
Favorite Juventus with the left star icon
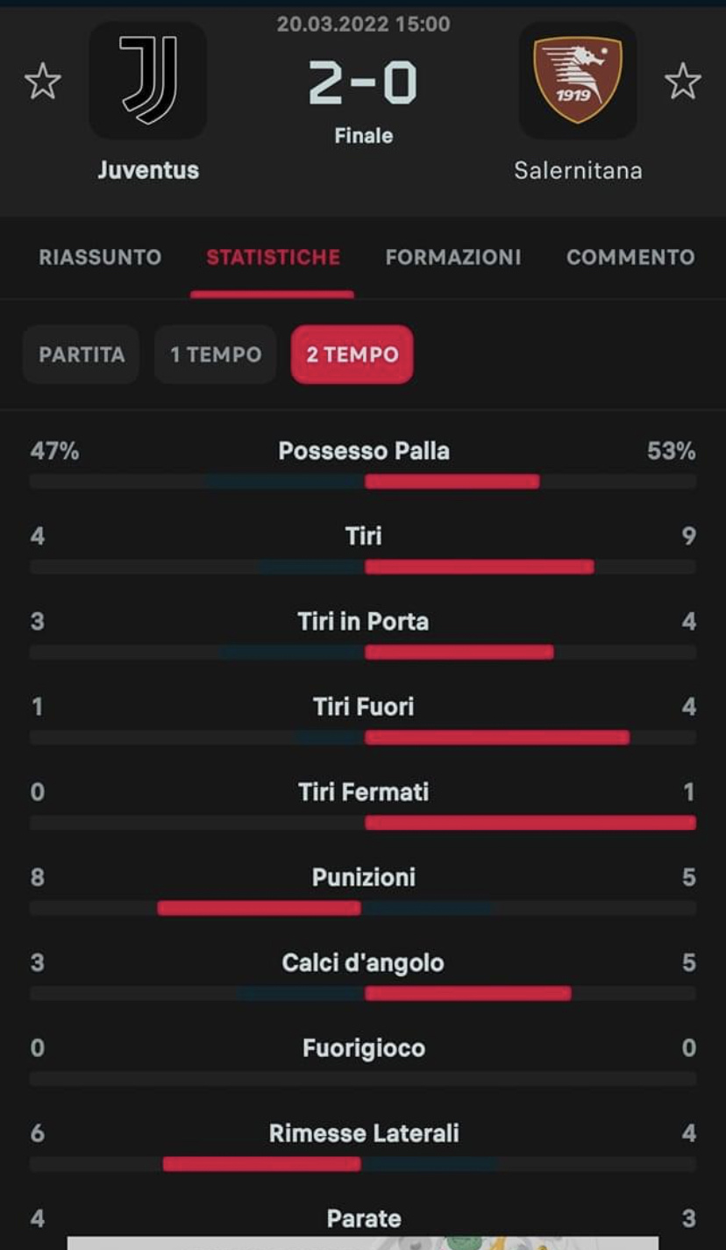[42, 82]
